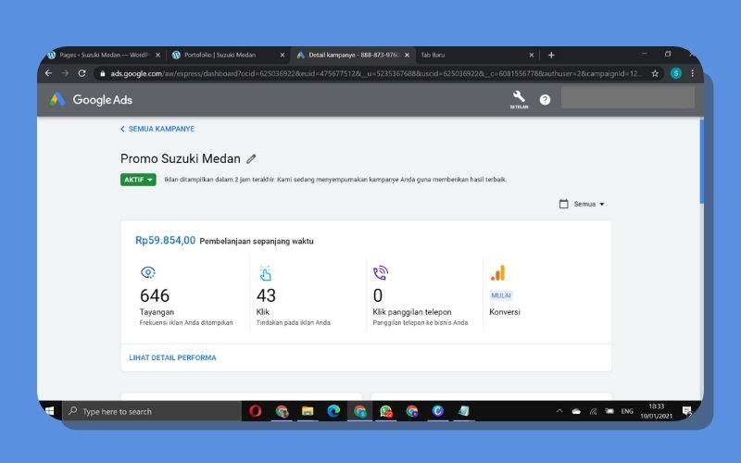Open the taskbar clock showing 18:33
The width and height of the screenshot is (741, 463).
click(x=656, y=411)
